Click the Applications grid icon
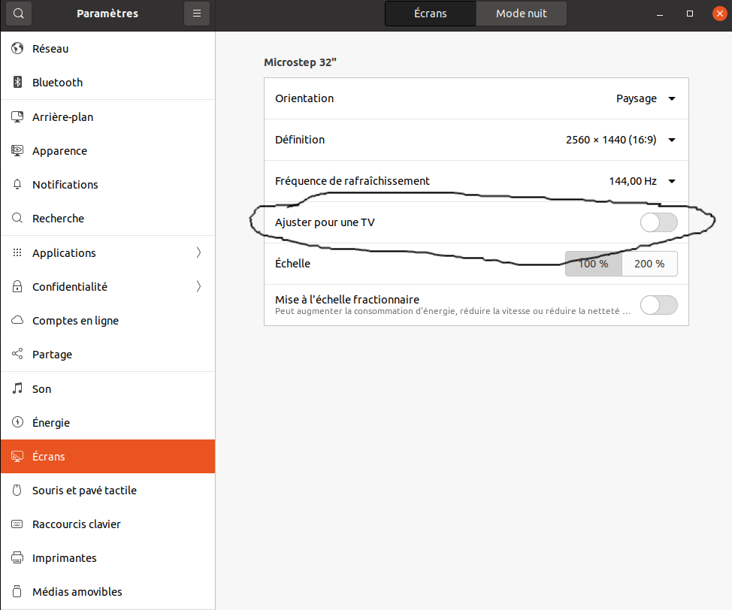732x610 pixels. [x=17, y=252]
